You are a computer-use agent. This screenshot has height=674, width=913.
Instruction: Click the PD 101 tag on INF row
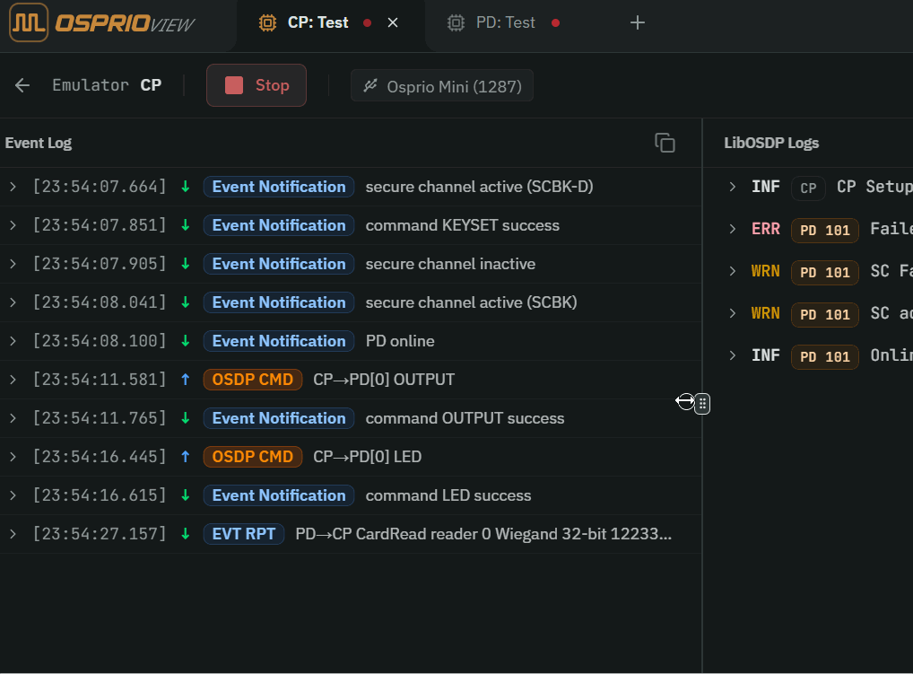[x=824, y=356]
